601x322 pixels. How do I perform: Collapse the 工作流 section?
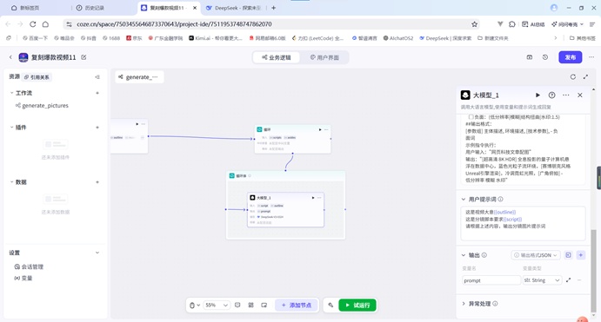point(11,93)
